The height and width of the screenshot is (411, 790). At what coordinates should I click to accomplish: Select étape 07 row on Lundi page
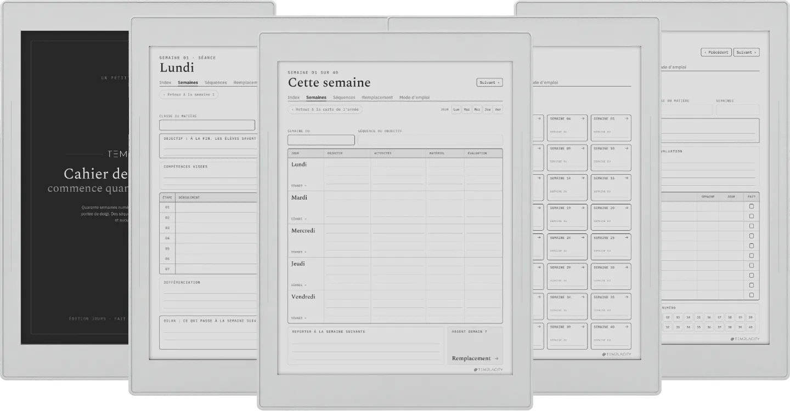209,269
